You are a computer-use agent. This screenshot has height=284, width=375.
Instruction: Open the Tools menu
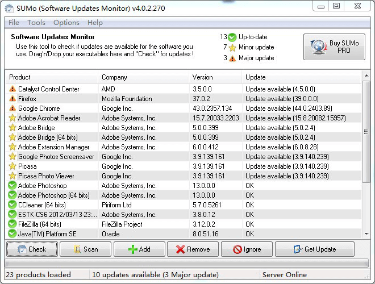[36, 23]
